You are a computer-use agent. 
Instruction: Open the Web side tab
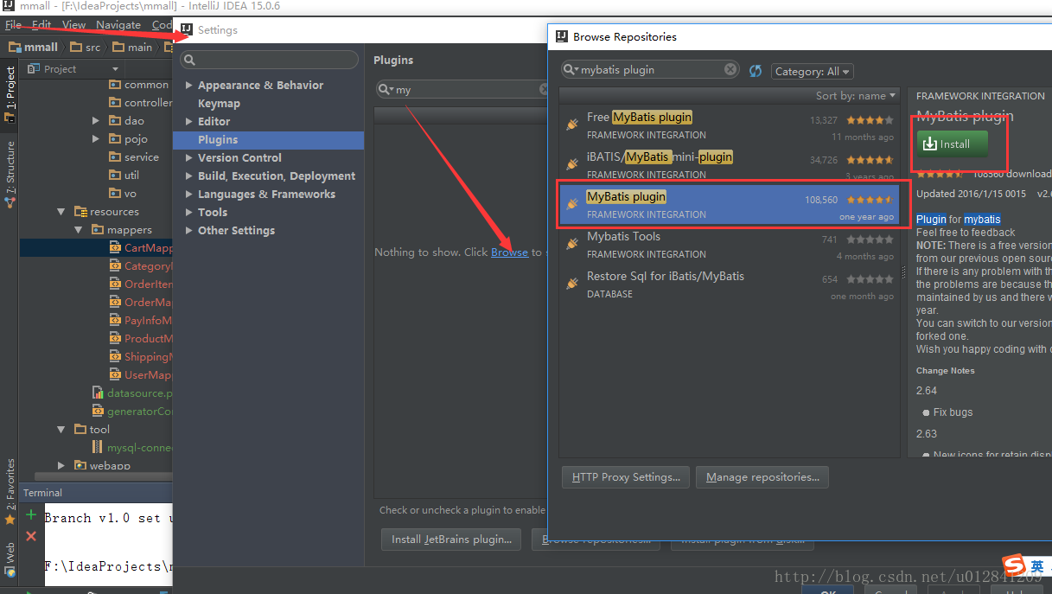[x=10, y=559]
